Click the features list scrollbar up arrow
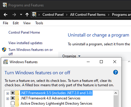The image size is (131, 107). [x=116, y=93]
